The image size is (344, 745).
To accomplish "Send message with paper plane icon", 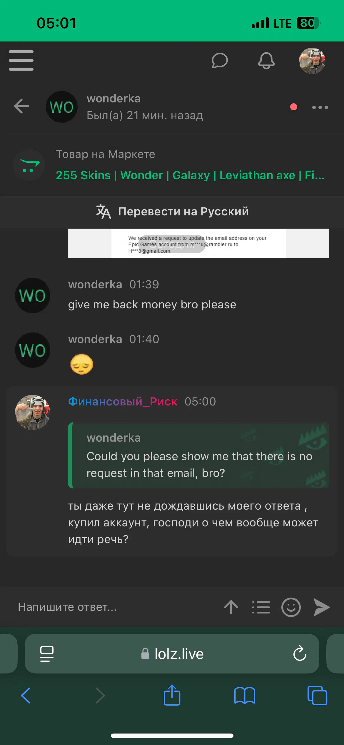I will 321,607.
